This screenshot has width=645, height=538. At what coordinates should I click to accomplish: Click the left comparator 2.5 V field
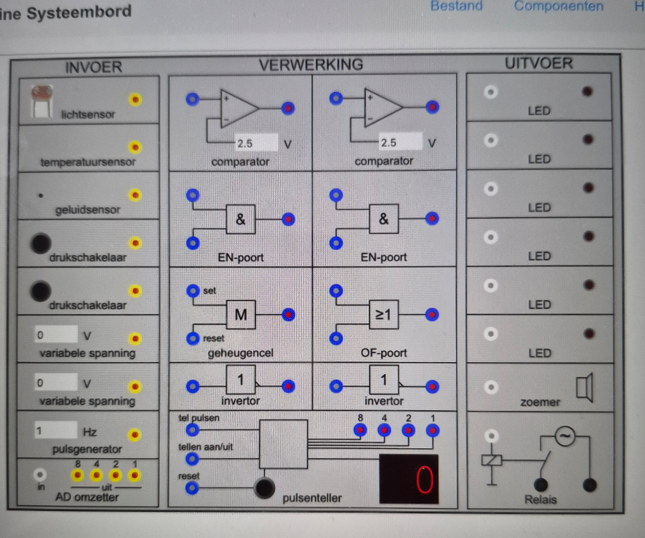click(255, 143)
